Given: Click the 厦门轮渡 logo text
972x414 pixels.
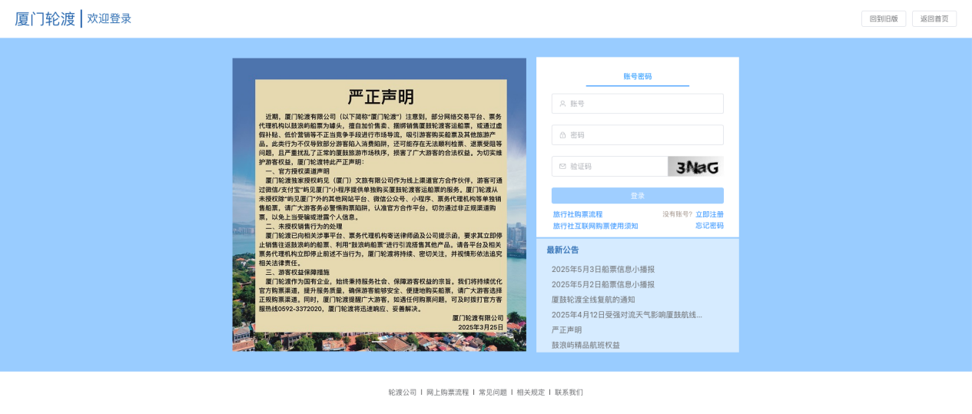Looking at the screenshot, I should [x=45, y=19].
